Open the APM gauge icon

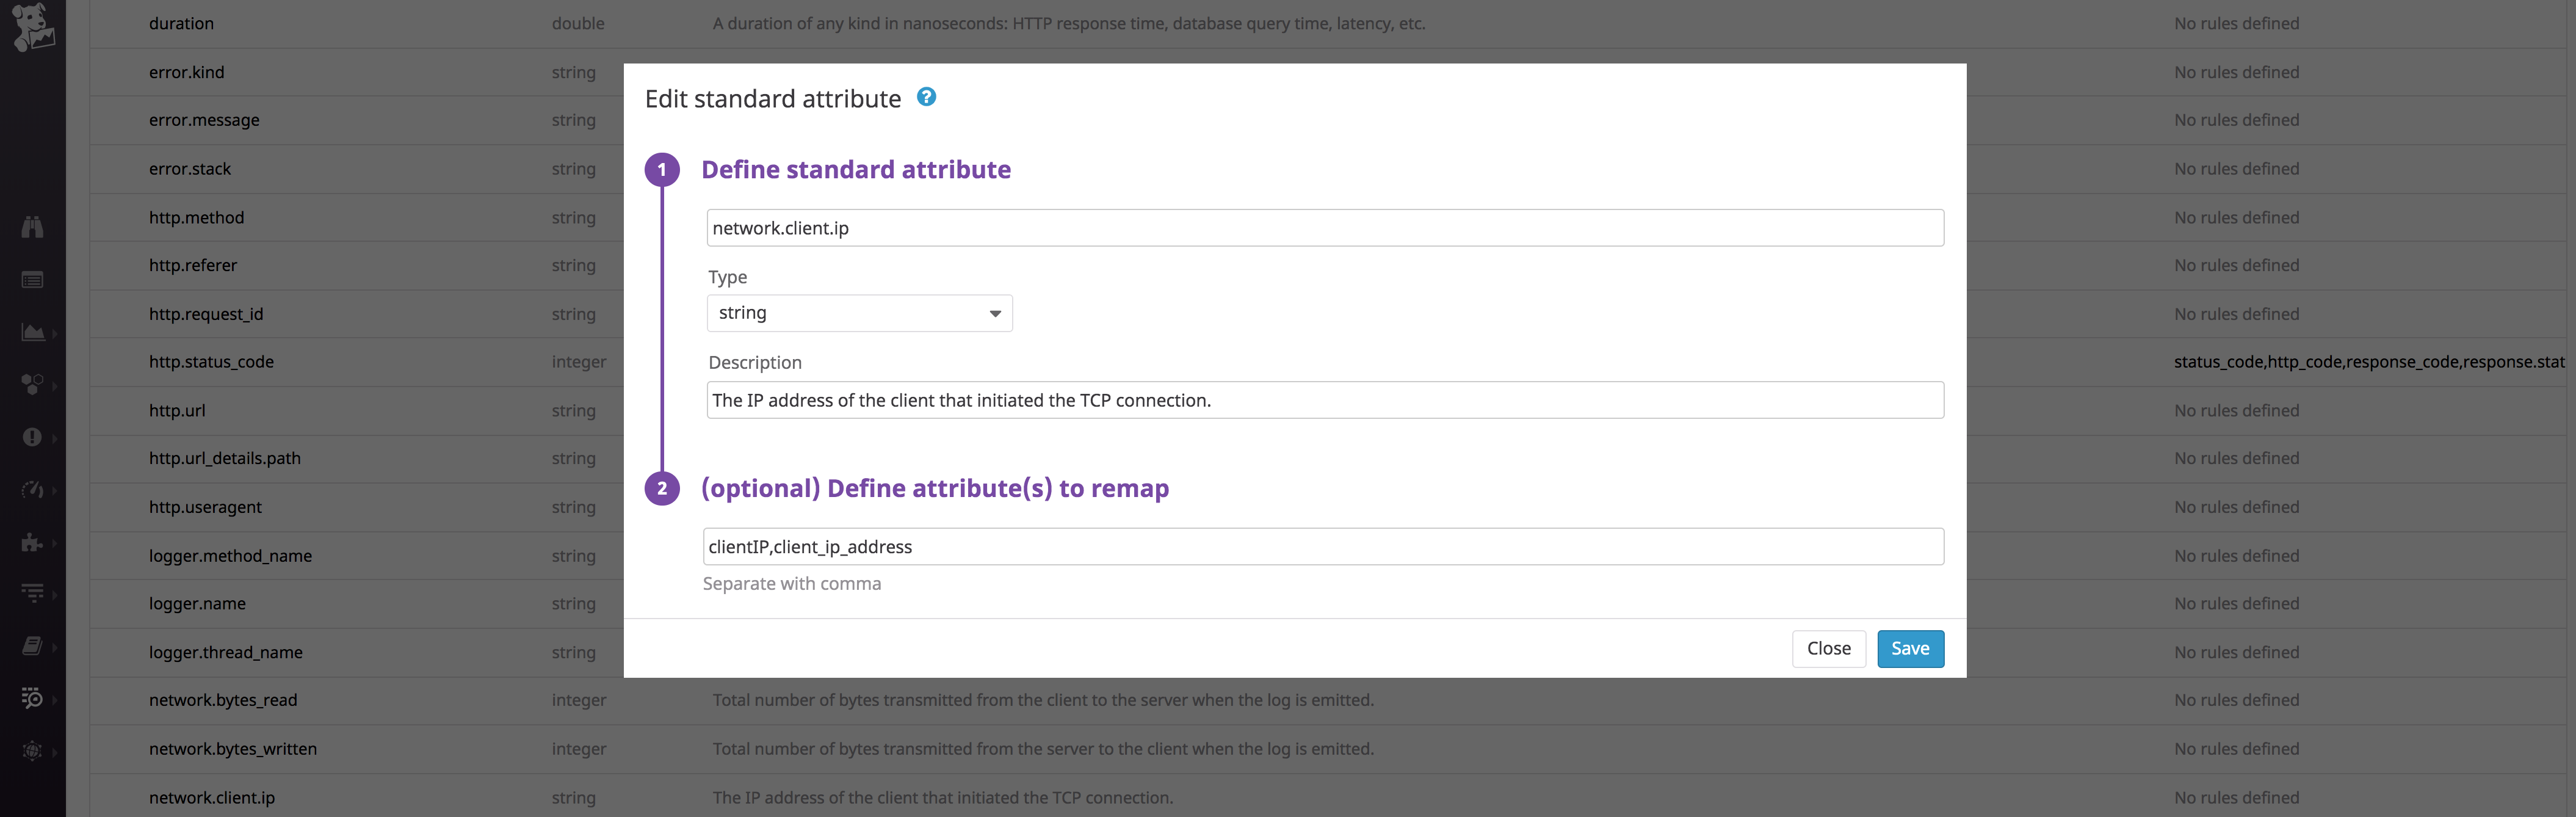[33, 490]
